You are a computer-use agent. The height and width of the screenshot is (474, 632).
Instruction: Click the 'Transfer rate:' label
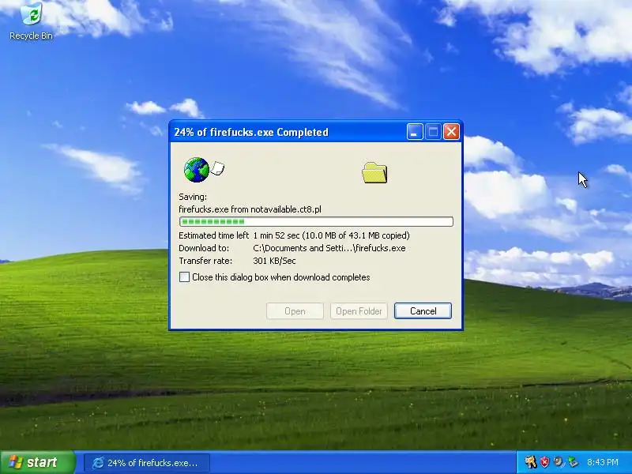click(205, 261)
